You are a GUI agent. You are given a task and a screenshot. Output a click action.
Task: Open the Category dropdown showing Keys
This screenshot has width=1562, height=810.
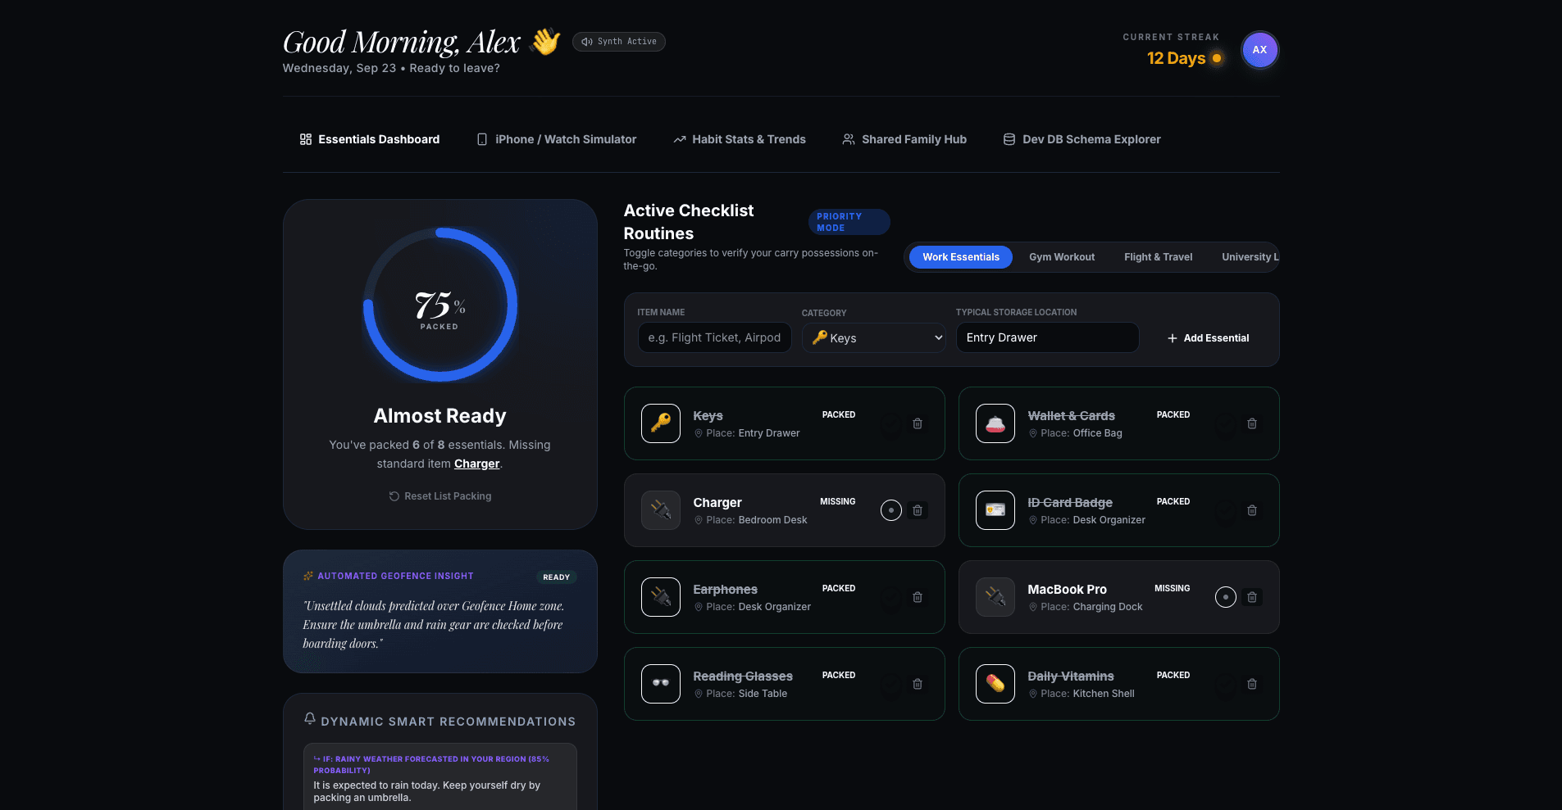point(874,337)
